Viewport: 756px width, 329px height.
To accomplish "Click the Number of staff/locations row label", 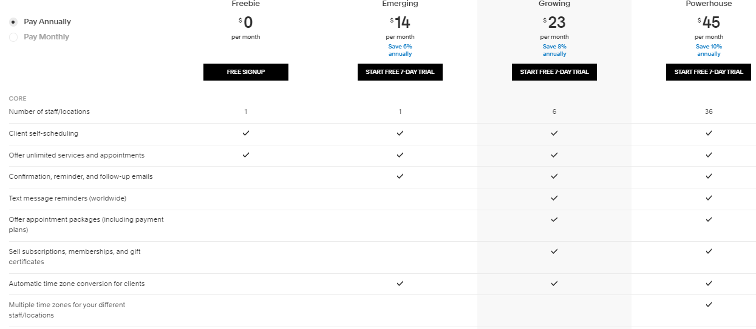I will 49,111.
